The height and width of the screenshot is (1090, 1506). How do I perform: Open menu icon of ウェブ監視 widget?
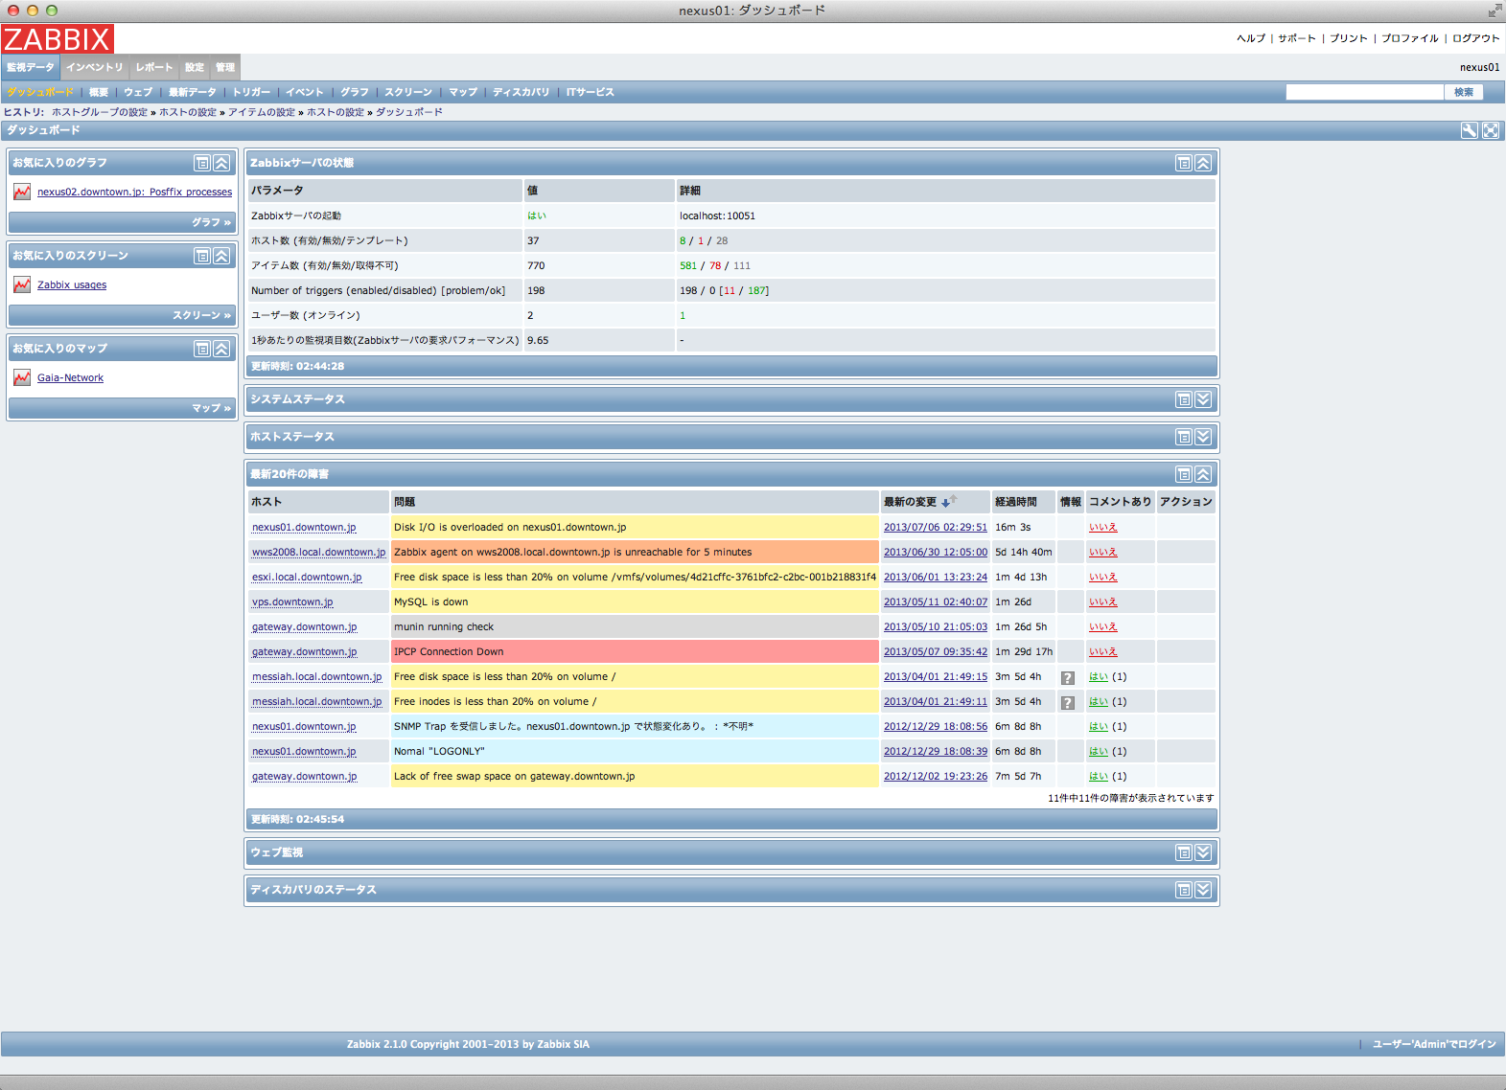[x=1184, y=852]
